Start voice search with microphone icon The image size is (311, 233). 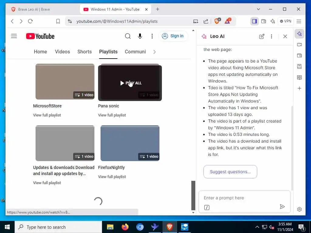tap(140, 36)
